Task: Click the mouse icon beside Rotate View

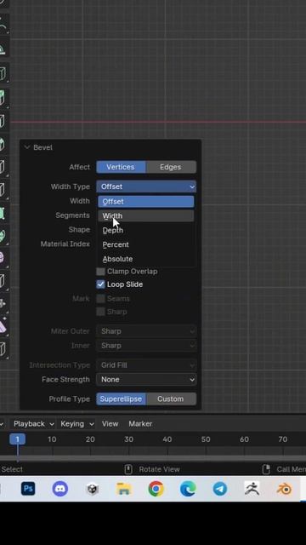Action: tap(128, 469)
